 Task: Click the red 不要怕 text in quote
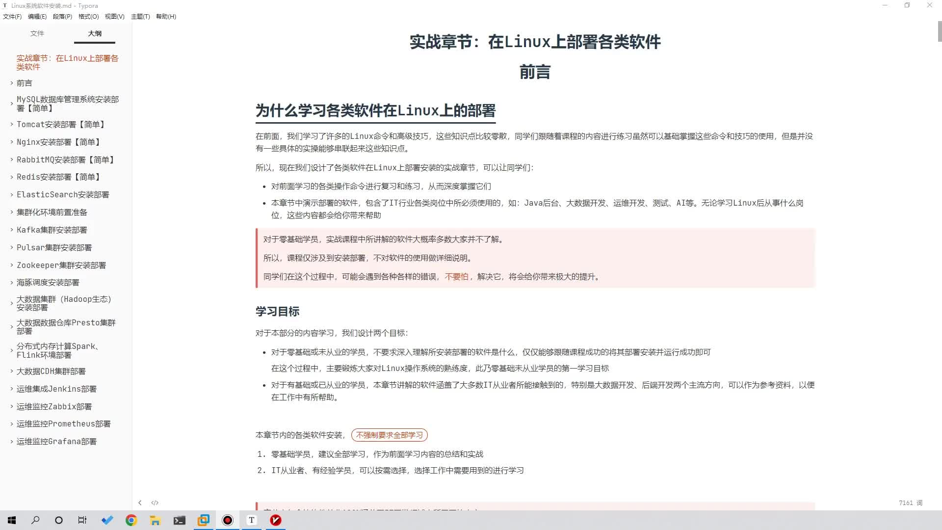pyautogui.click(x=456, y=277)
